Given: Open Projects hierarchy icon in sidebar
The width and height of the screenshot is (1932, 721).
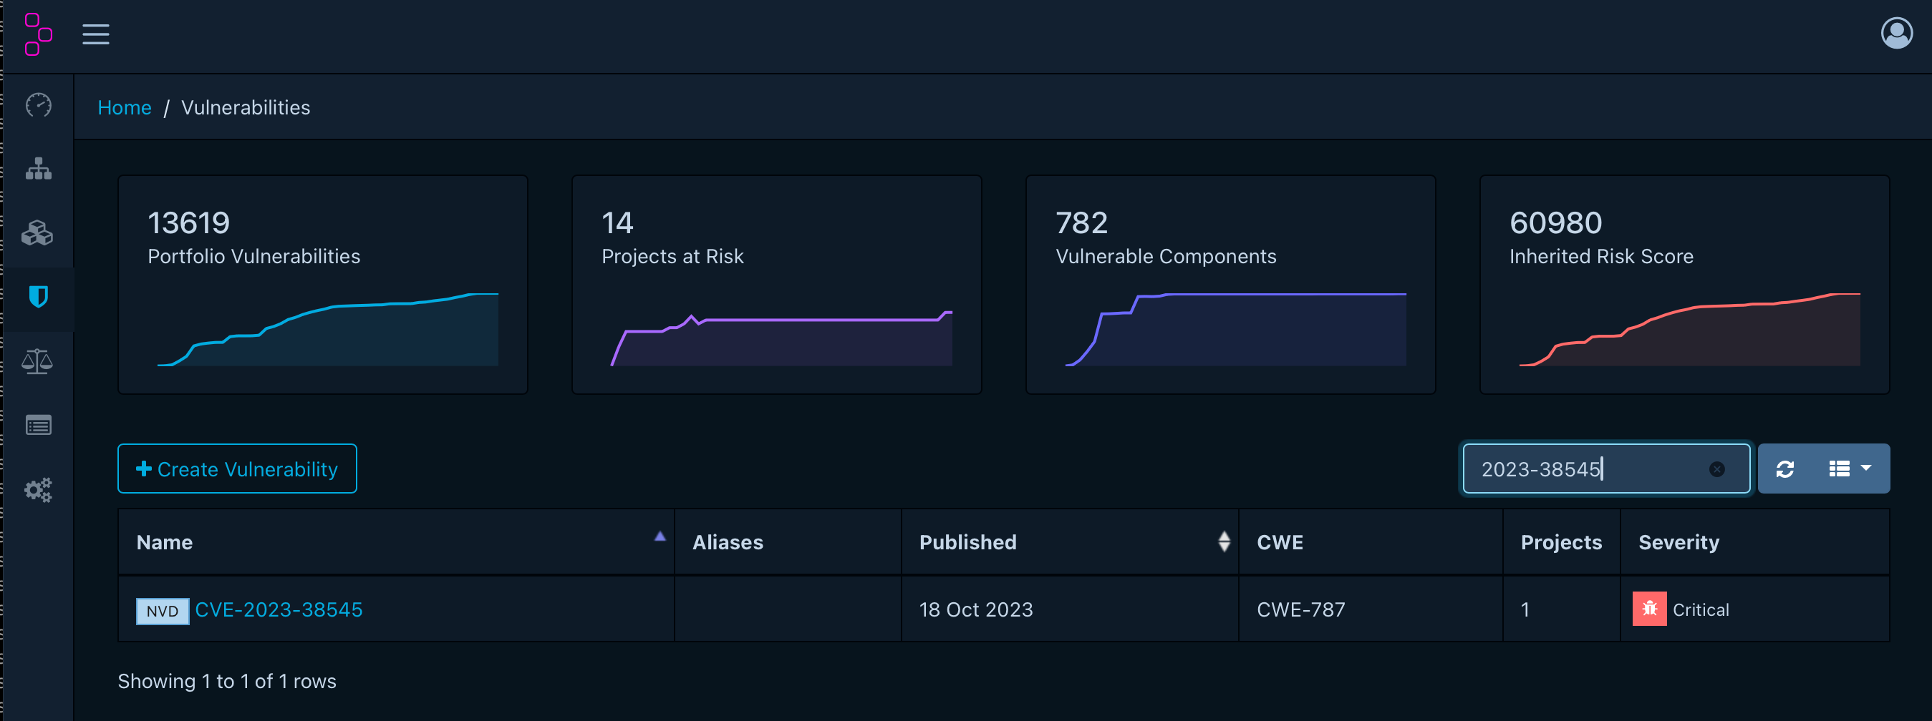Looking at the screenshot, I should [x=38, y=170].
